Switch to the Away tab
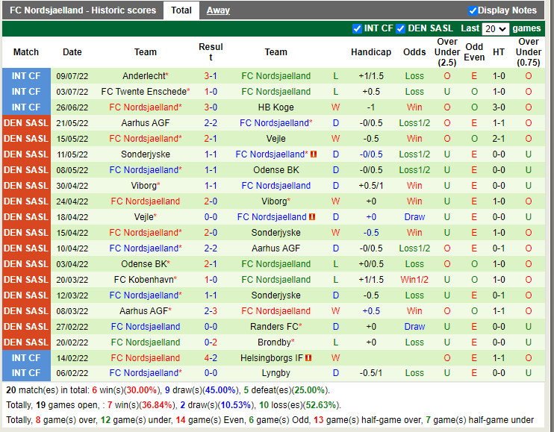The height and width of the screenshot is (432, 554). (x=218, y=10)
